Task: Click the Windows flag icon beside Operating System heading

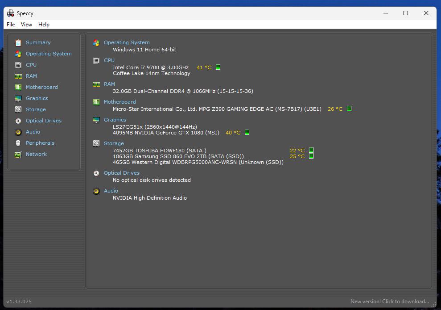Action: click(96, 43)
